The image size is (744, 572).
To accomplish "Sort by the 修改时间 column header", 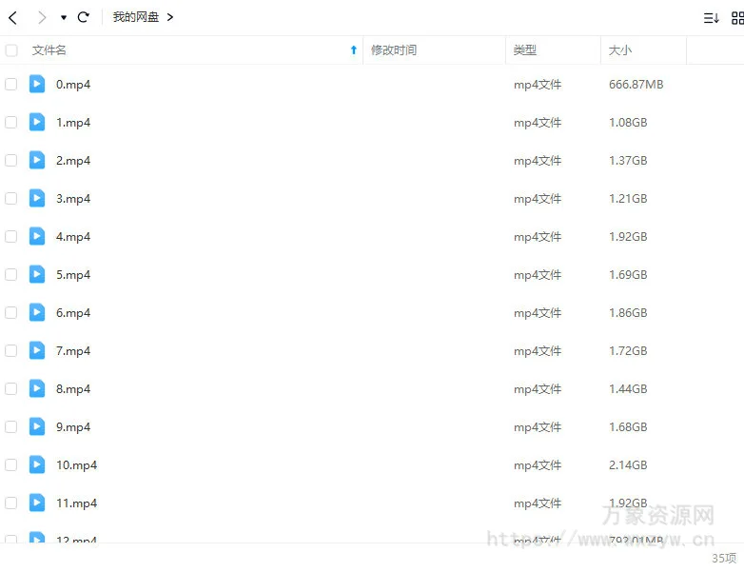I will [393, 50].
